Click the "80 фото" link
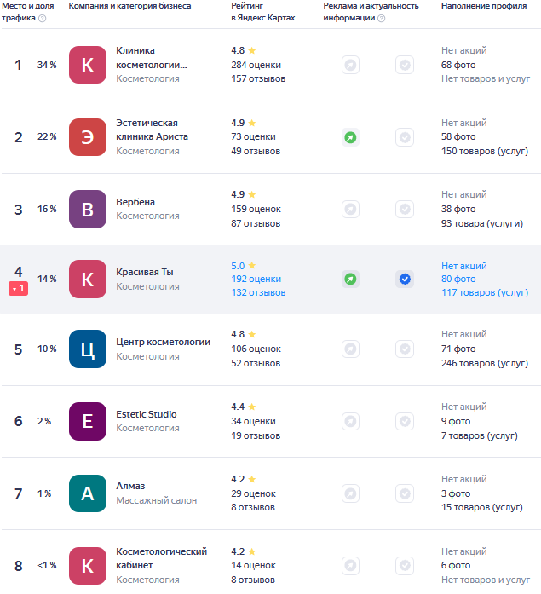541x594 pixels. click(458, 280)
